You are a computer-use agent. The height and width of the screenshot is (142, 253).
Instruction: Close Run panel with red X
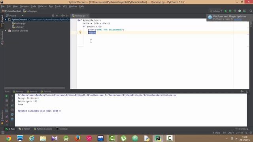(7, 121)
